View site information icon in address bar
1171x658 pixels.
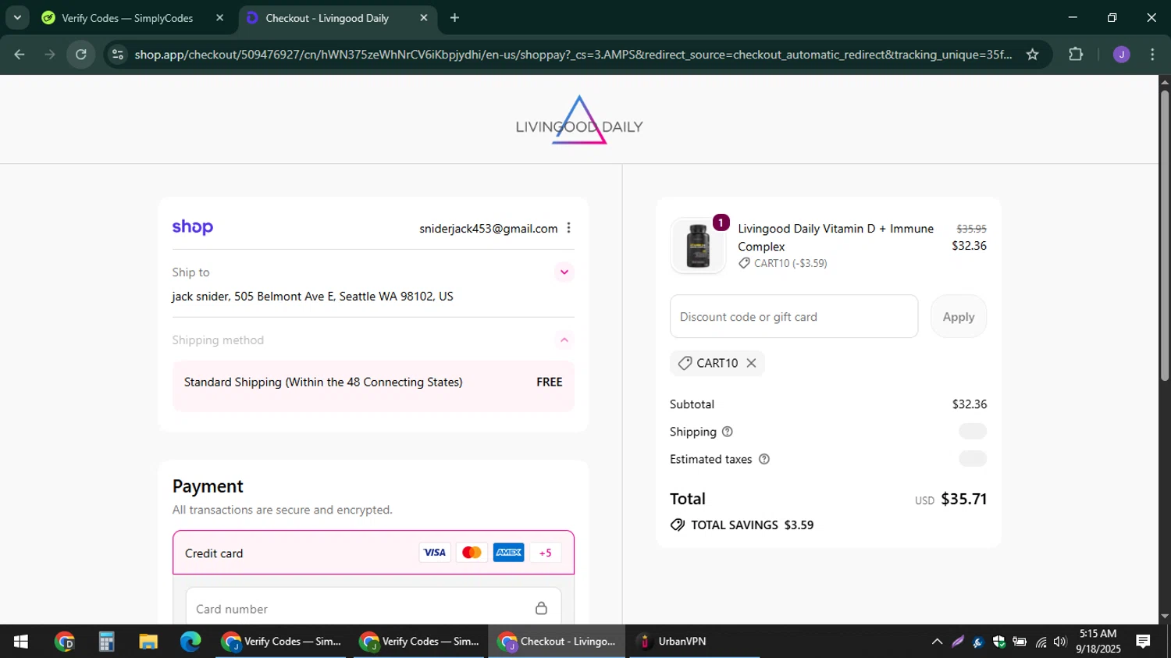point(117,55)
